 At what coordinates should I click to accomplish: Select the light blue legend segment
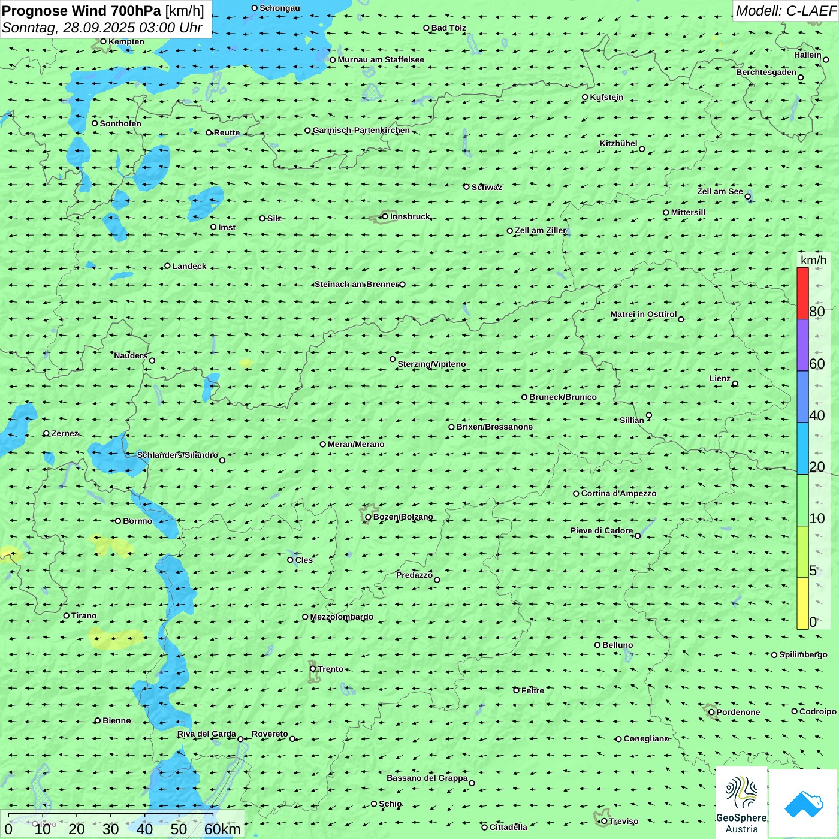pyautogui.click(x=802, y=448)
